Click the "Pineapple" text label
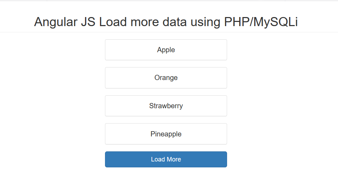338x182 pixels. click(x=166, y=134)
